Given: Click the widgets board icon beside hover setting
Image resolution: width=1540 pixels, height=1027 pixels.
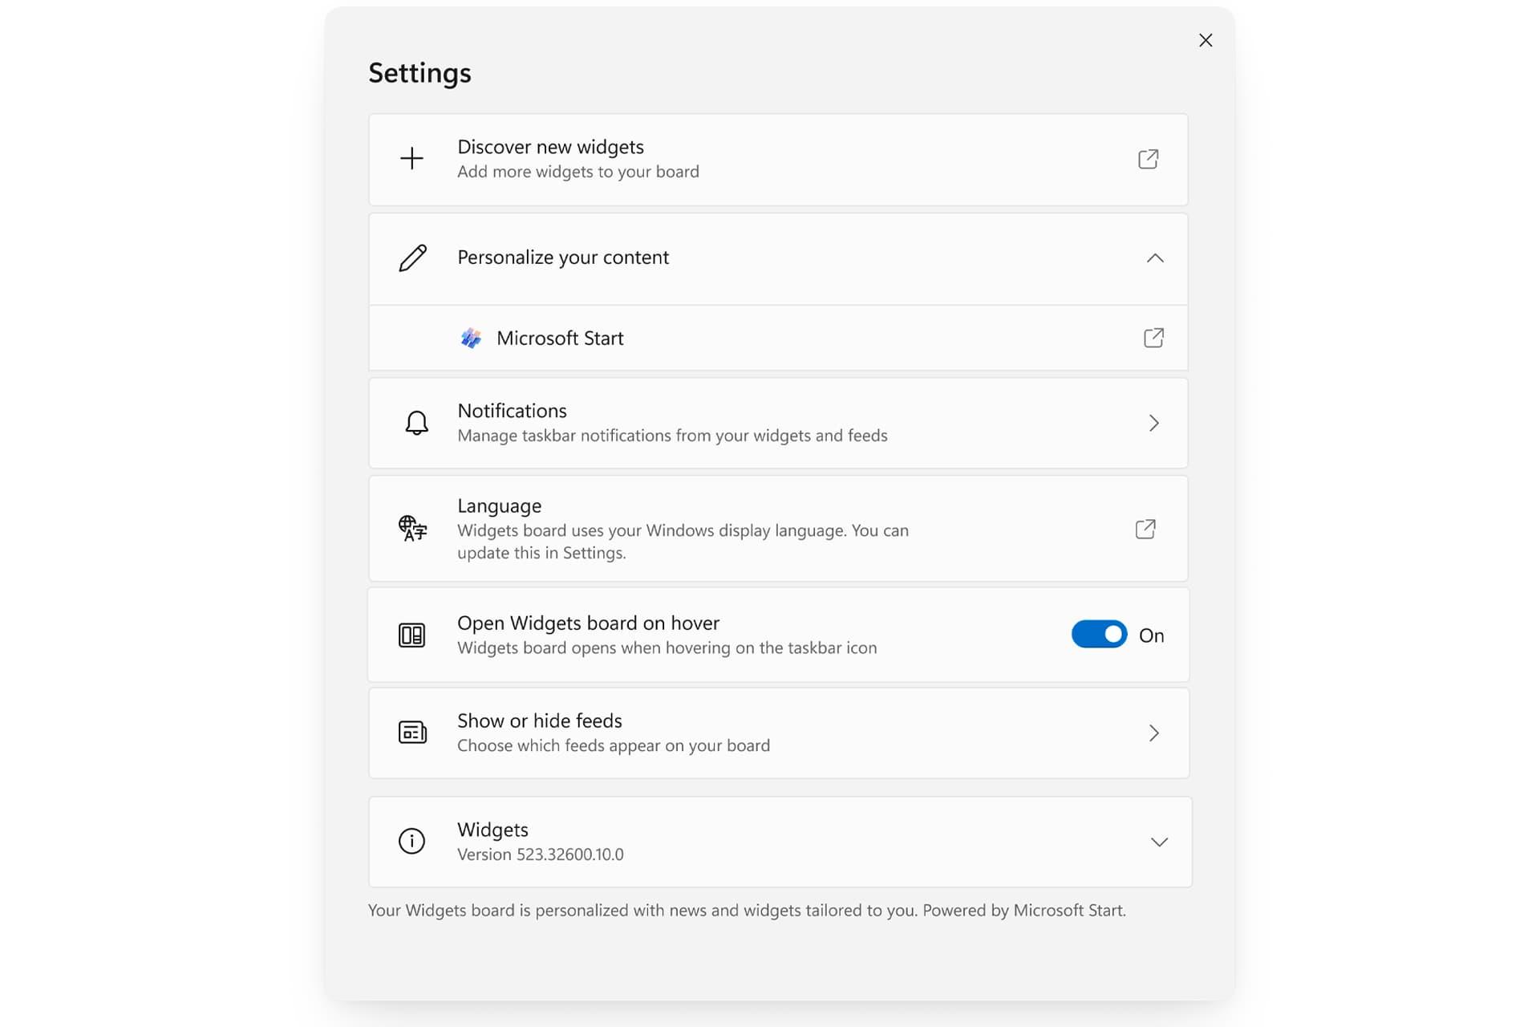Looking at the screenshot, I should point(412,635).
